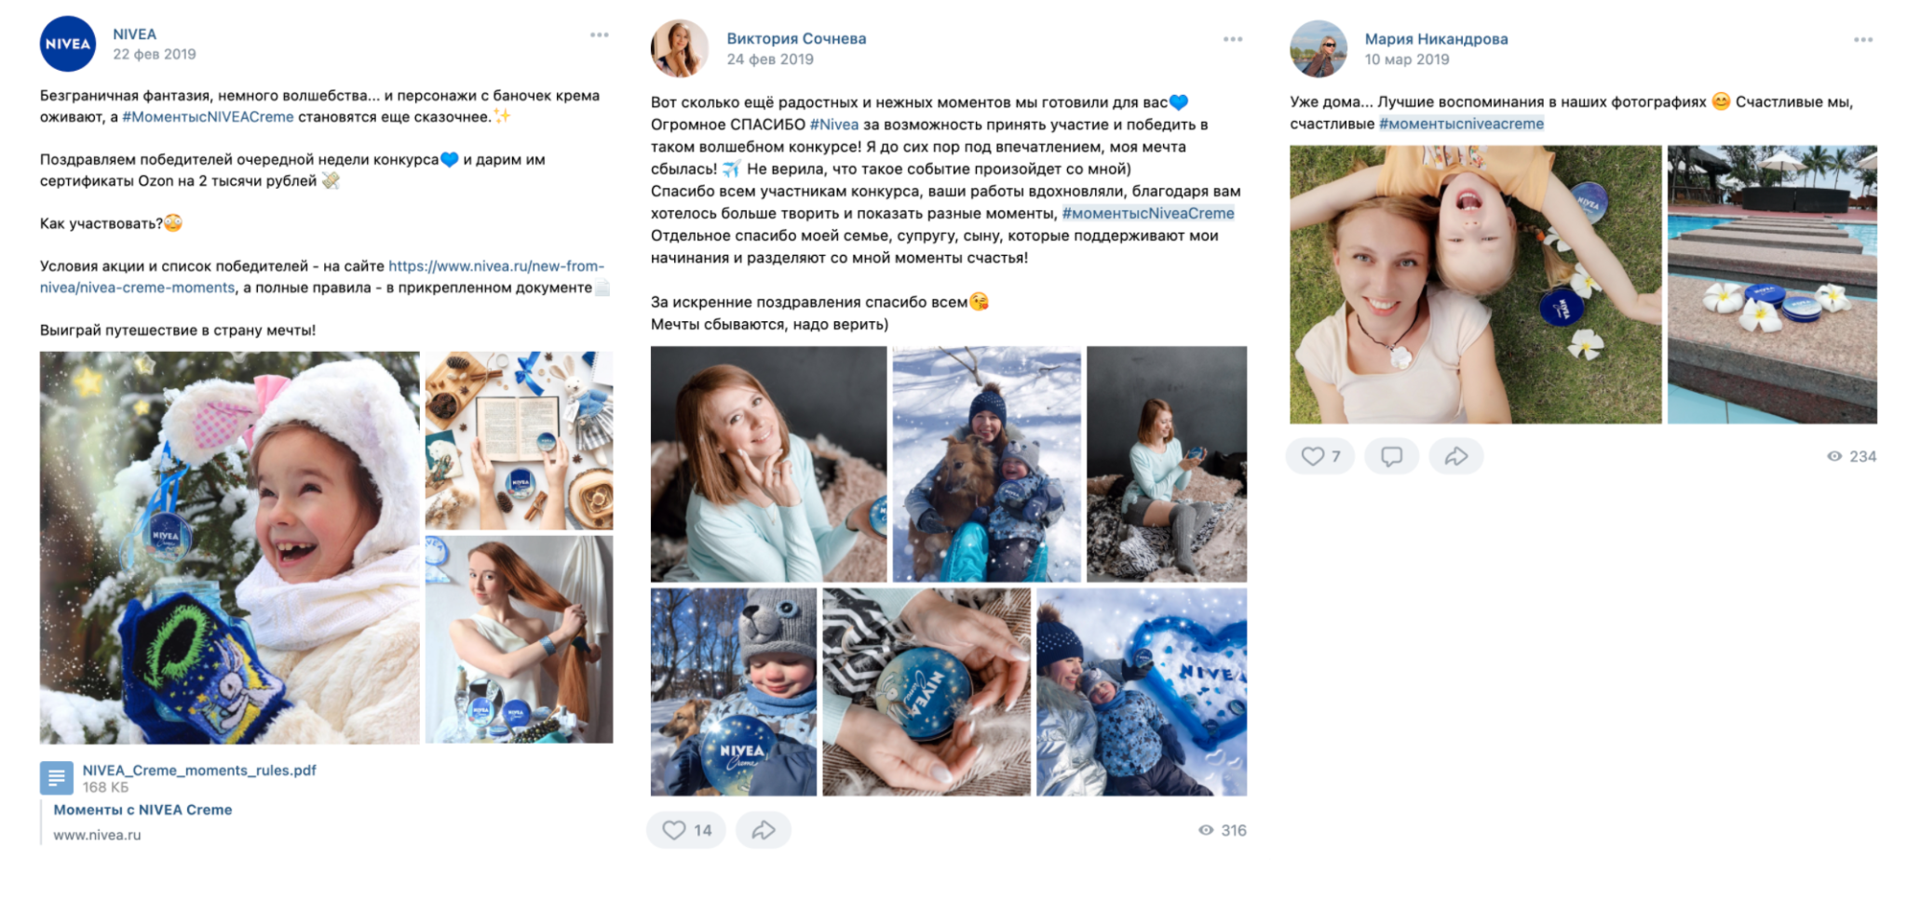Open the laughing girl in bunny hat photo
This screenshot has height=898, width=1907.
(x=229, y=547)
